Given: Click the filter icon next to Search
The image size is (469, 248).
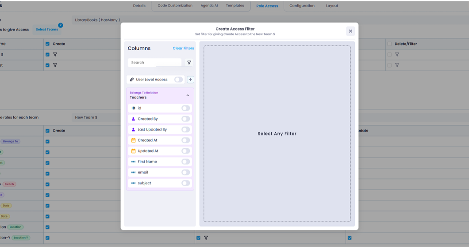Looking at the screenshot, I should pos(189,62).
